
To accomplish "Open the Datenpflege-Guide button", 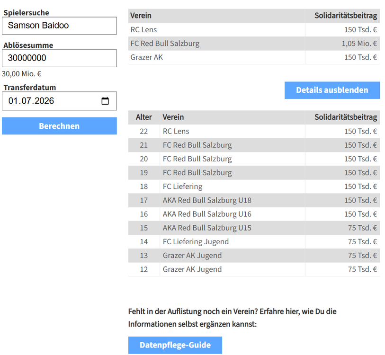I will [175, 345].
